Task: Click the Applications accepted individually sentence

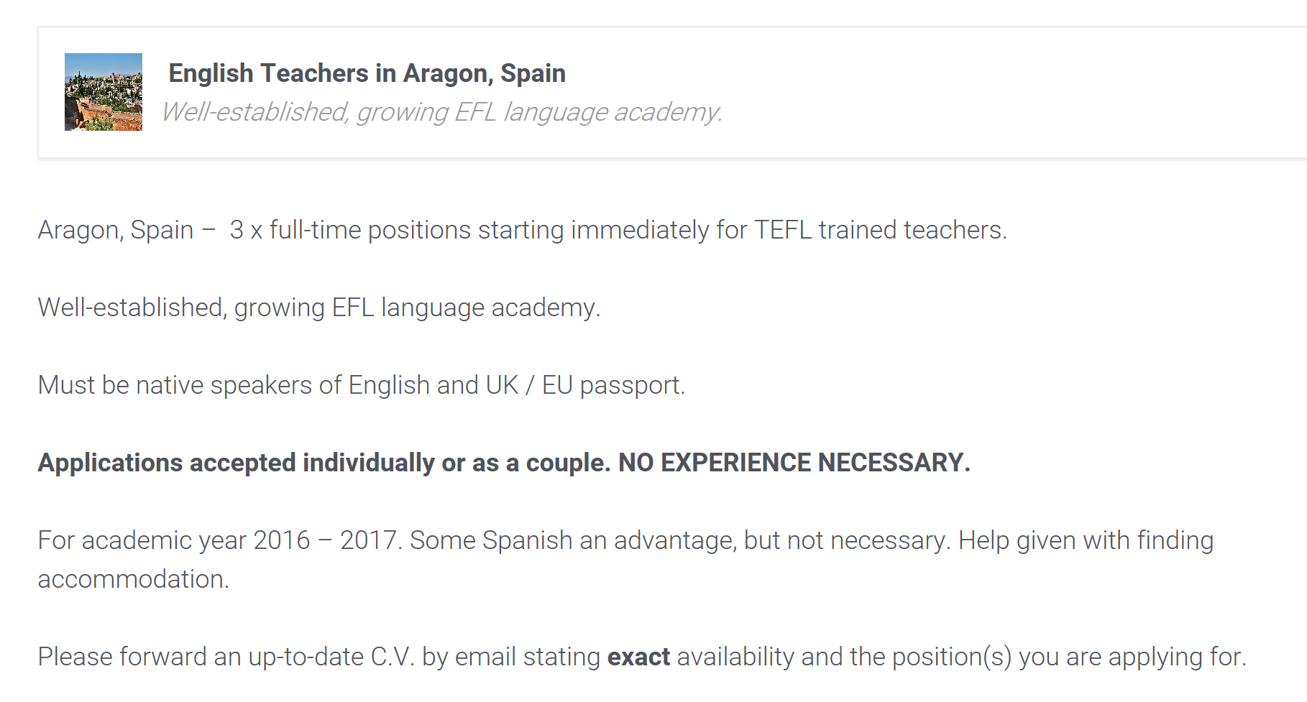Action: point(324,463)
